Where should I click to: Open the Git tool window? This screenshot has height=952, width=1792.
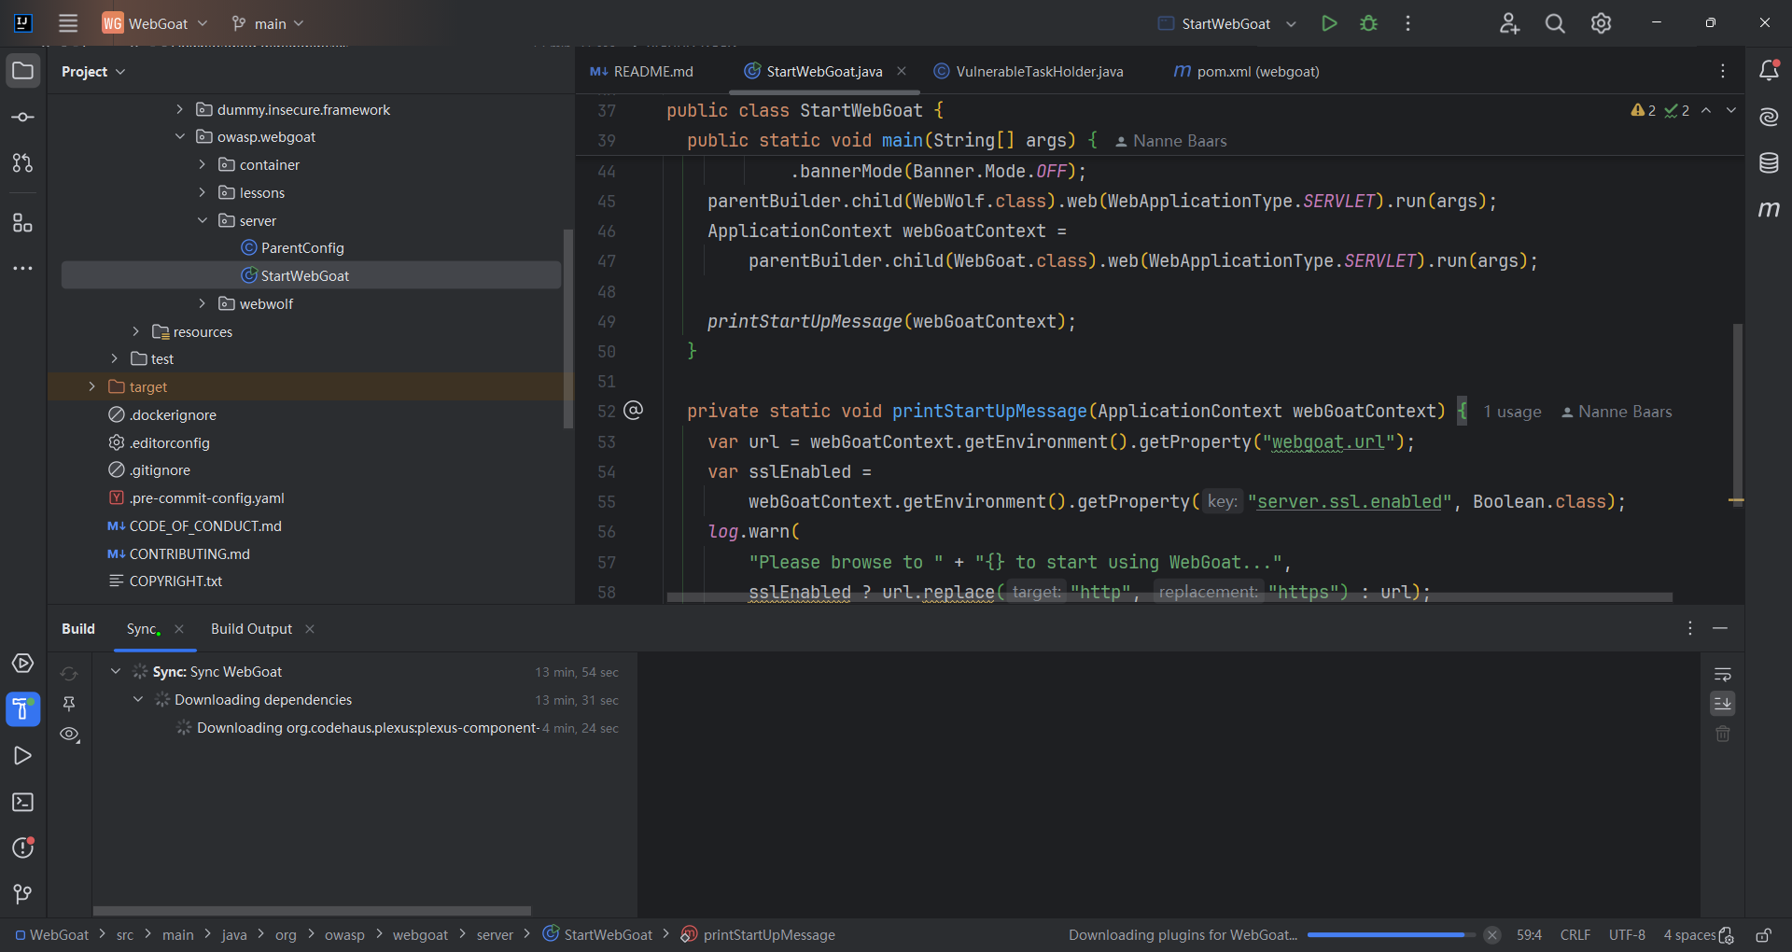click(x=23, y=894)
